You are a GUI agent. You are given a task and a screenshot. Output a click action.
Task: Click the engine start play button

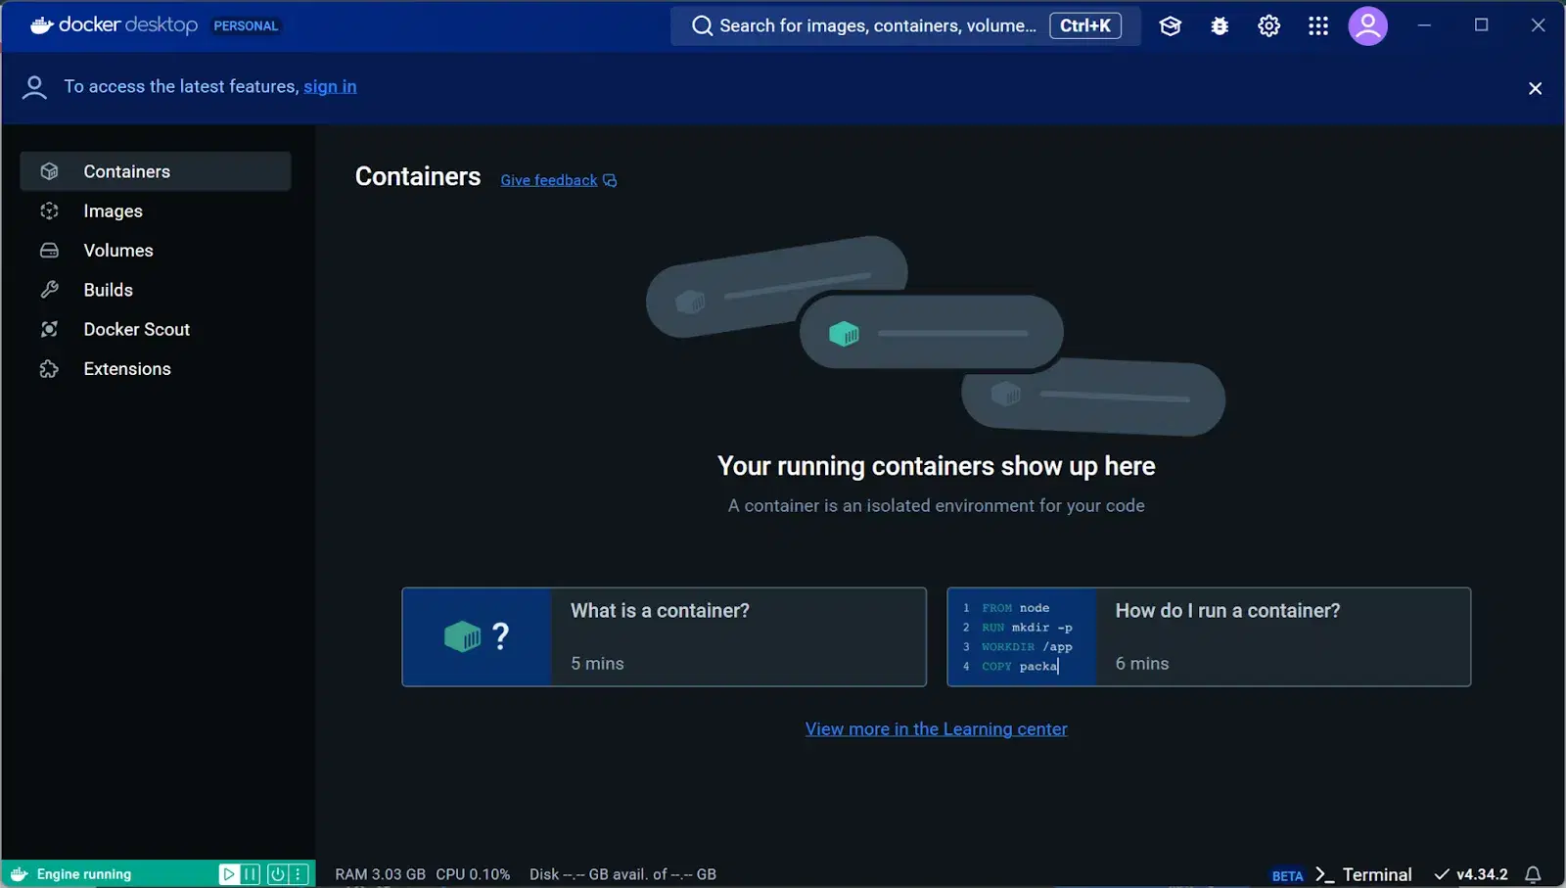(228, 874)
